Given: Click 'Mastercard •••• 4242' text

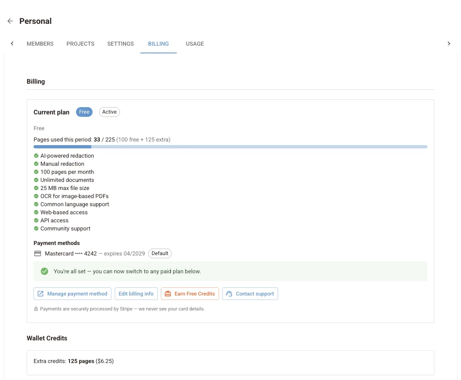Looking at the screenshot, I should point(71,253).
